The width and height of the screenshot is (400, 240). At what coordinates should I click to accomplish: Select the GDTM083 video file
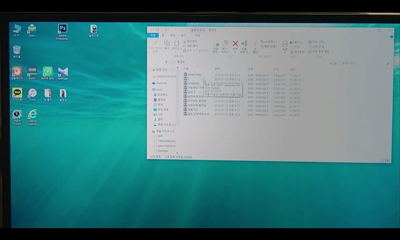[x=193, y=84]
